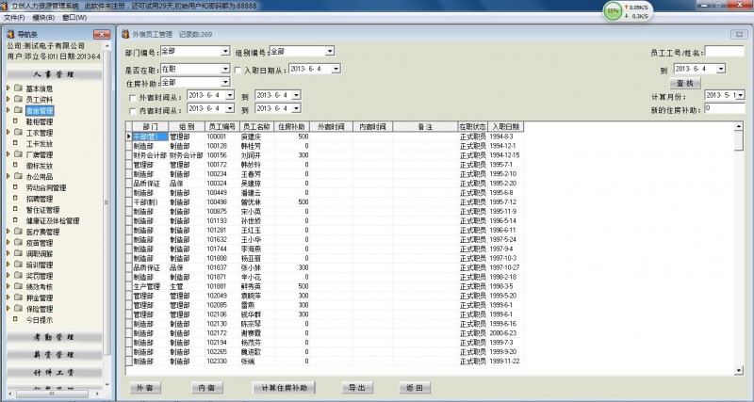The height and width of the screenshot is (402, 754).
Task: Enable the 入职日期从 checkbox
Action: (x=238, y=70)
